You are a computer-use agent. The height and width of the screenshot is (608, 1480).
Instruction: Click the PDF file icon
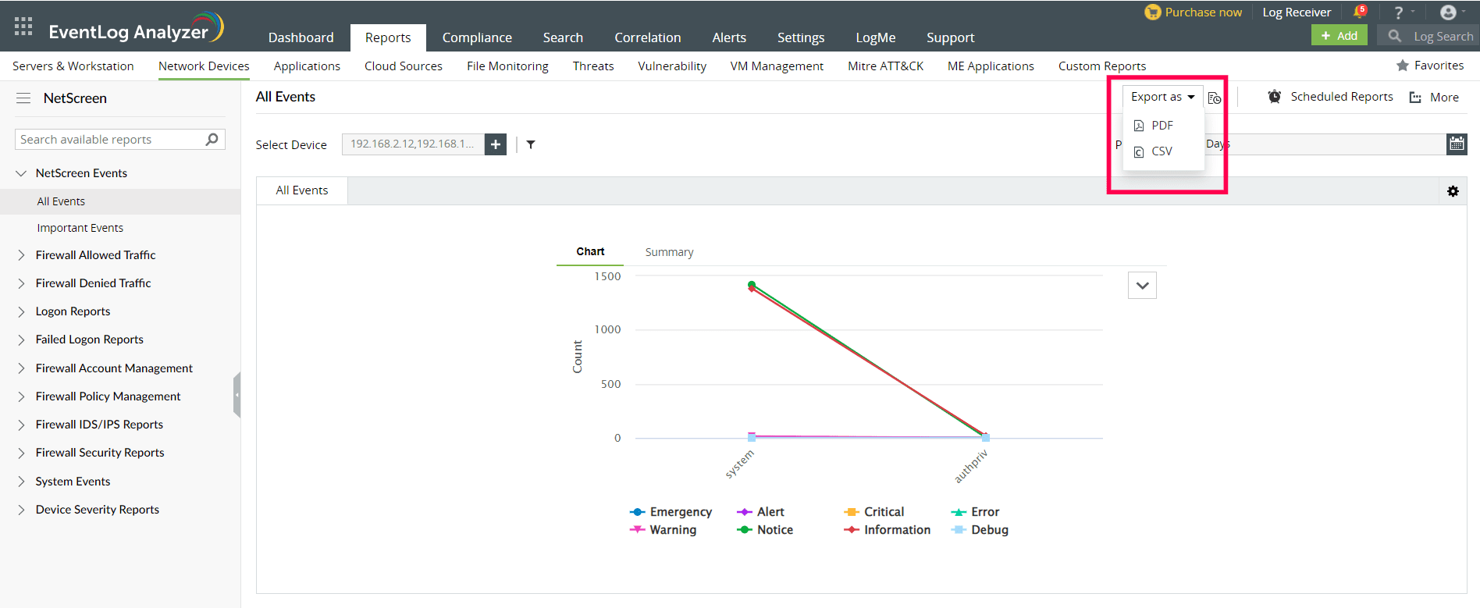coord(1139,126)
